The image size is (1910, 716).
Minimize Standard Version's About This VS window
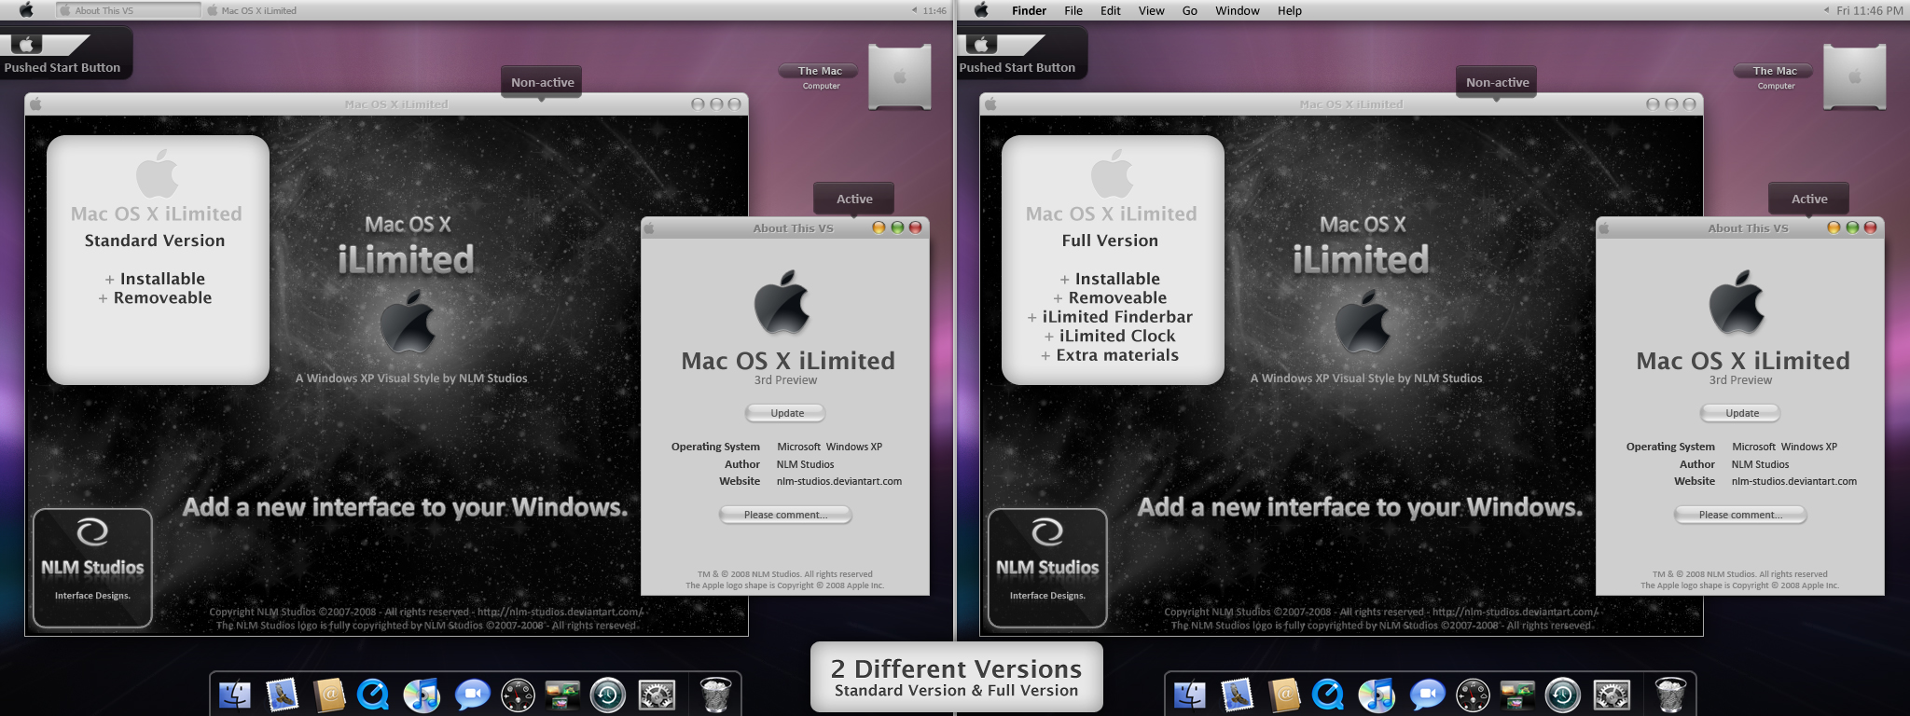coord(879,227)
